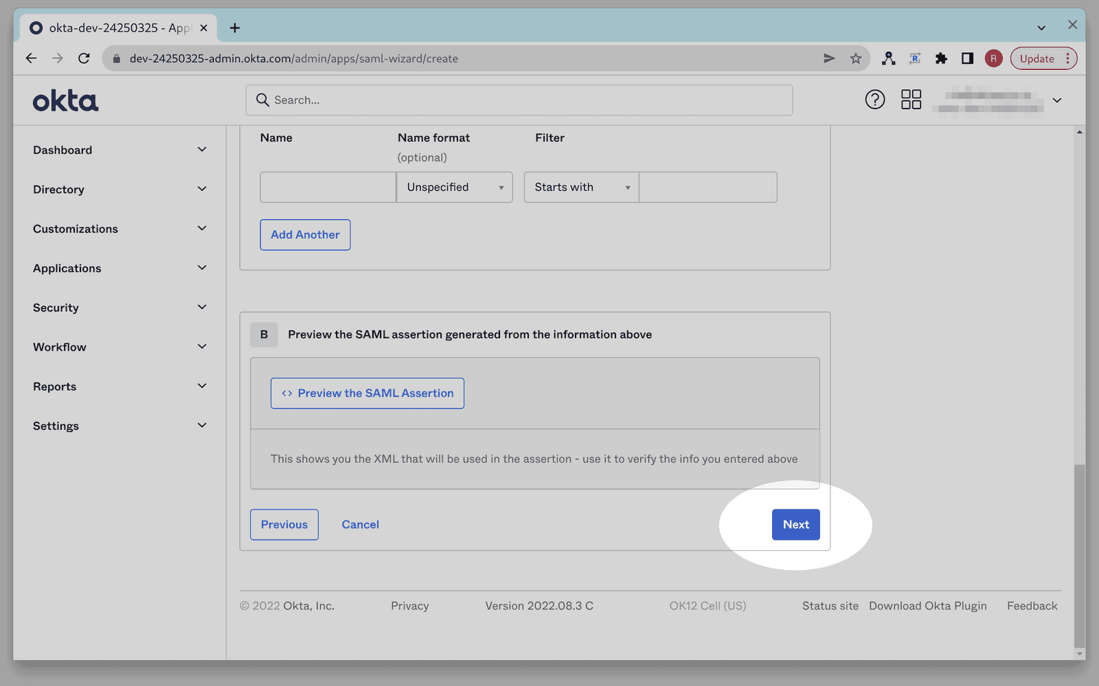
Task: Open the apps grid icon
Action: (911, 100)
